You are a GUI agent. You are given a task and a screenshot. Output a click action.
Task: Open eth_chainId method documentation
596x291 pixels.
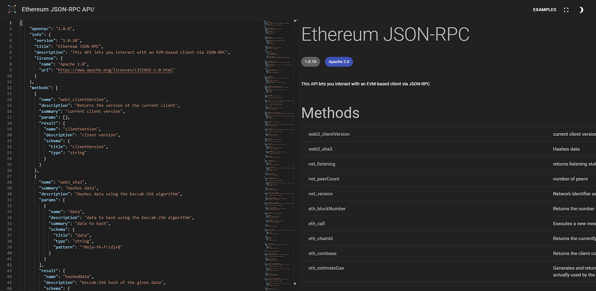coord(321,238)
